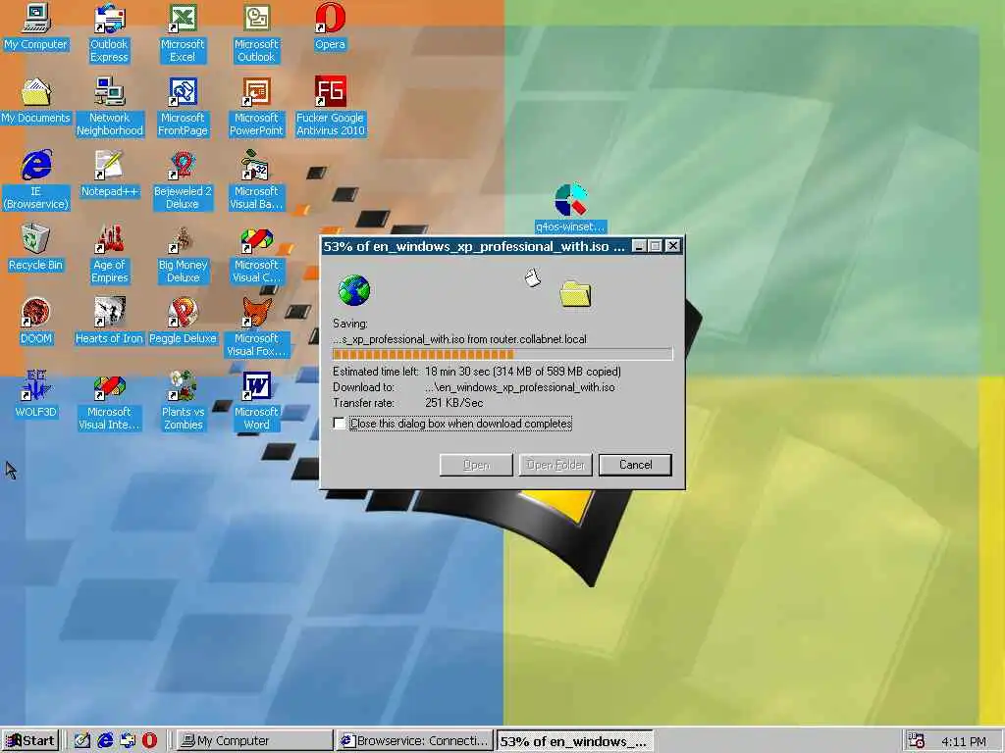Launch Opera from Quick Launch bar
Screen dimensions: 1005x753
pyautogui.click(x=149, y=741)
